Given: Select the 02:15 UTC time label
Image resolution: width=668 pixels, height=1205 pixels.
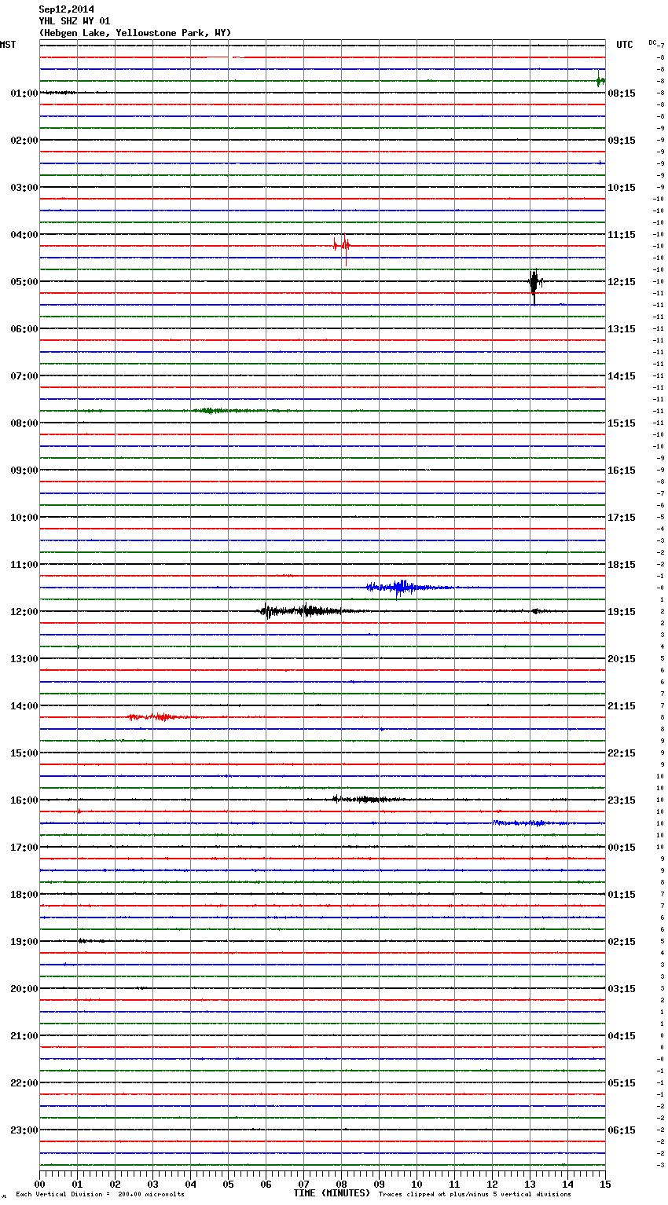Looking at the screenshot, I should 622,942.
